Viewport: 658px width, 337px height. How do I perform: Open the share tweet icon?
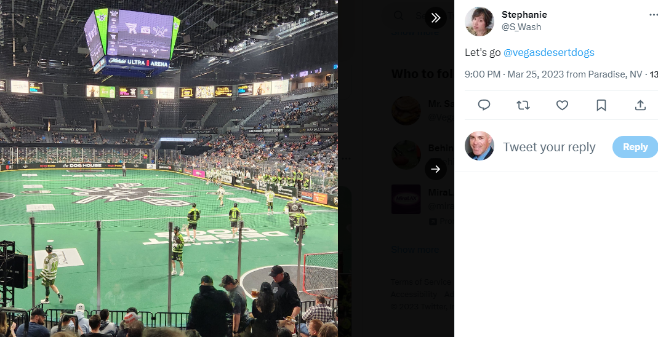tap(640, 105)
